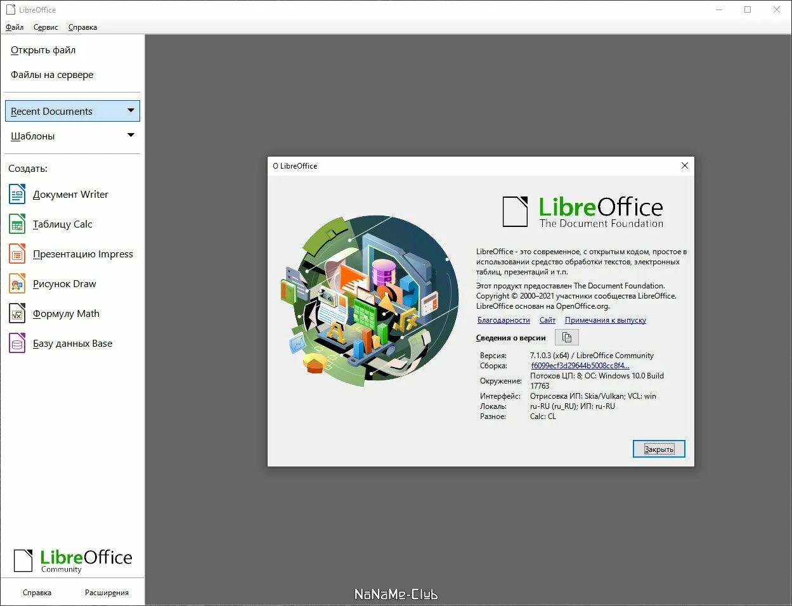Screen dimensions: 792x606
Task: Click the Draw drawing icon
Action: point(17,283)
